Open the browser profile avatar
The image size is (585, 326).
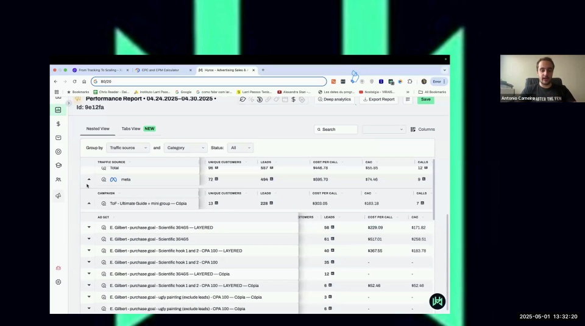pos(424,81)
